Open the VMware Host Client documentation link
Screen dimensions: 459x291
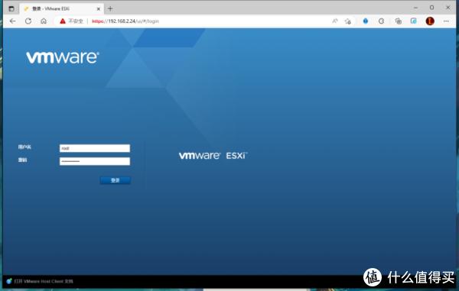coord(44,281)
